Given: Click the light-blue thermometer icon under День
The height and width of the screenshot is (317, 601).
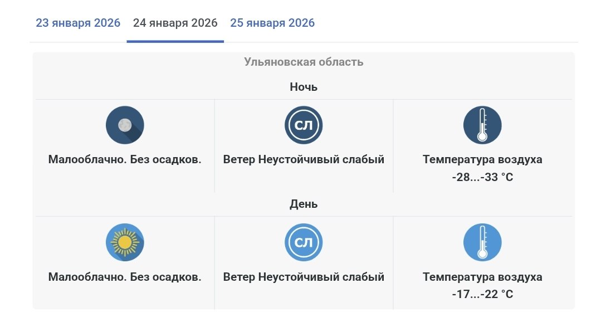Looking at the screenshot, I should coord(482,242).
